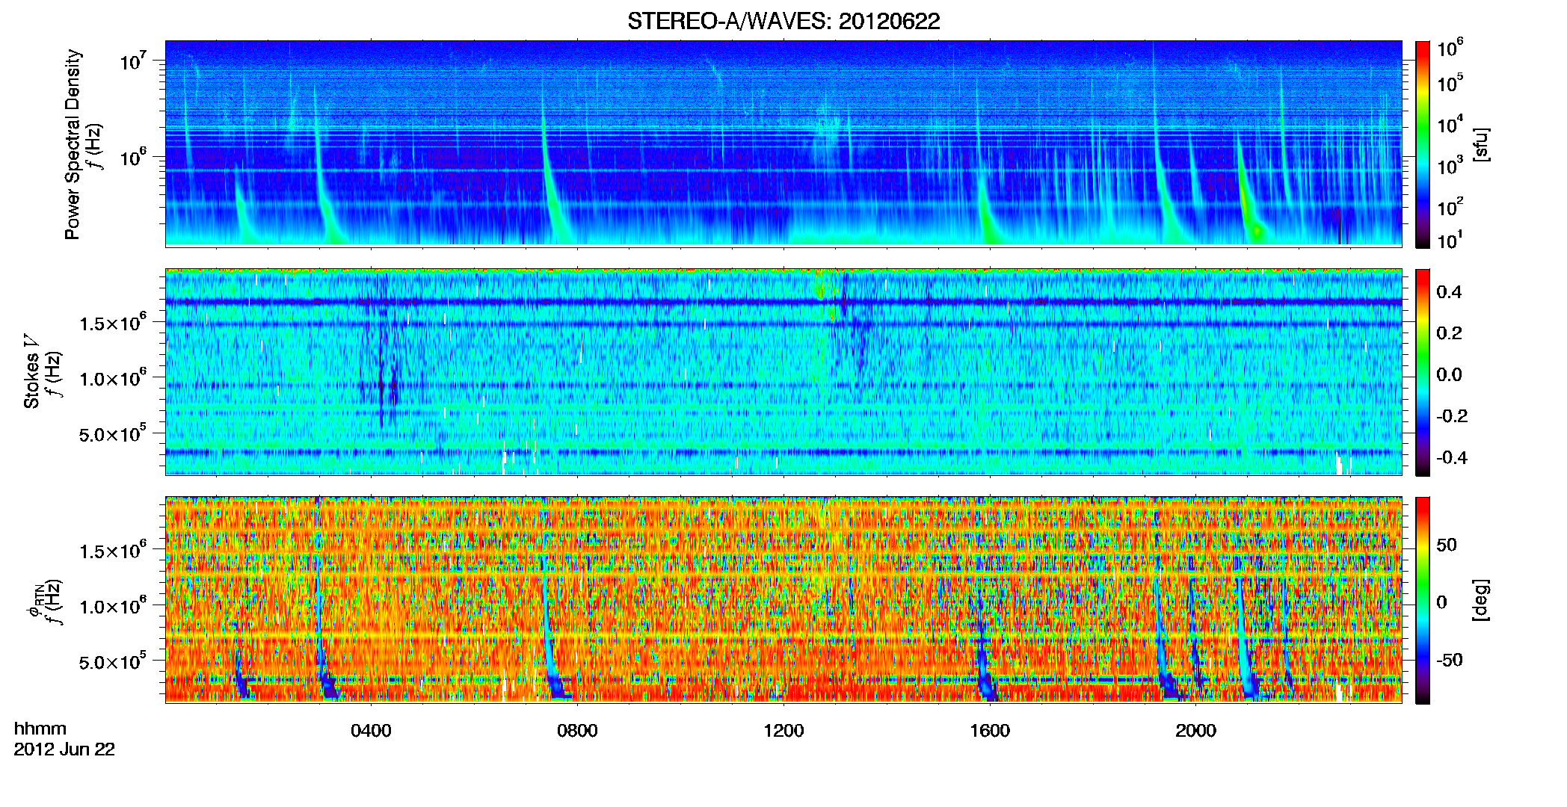Click the 10^6 value on sfu color bar
Image resolution: width=1567 pixels, height=807 pixels.
click(1450, 48)
